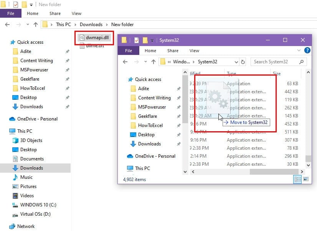Open HowToExcel in System32 window sidebar
This screenshot has width=317, height=231.
pyautogui.click(x=150, y=125)
